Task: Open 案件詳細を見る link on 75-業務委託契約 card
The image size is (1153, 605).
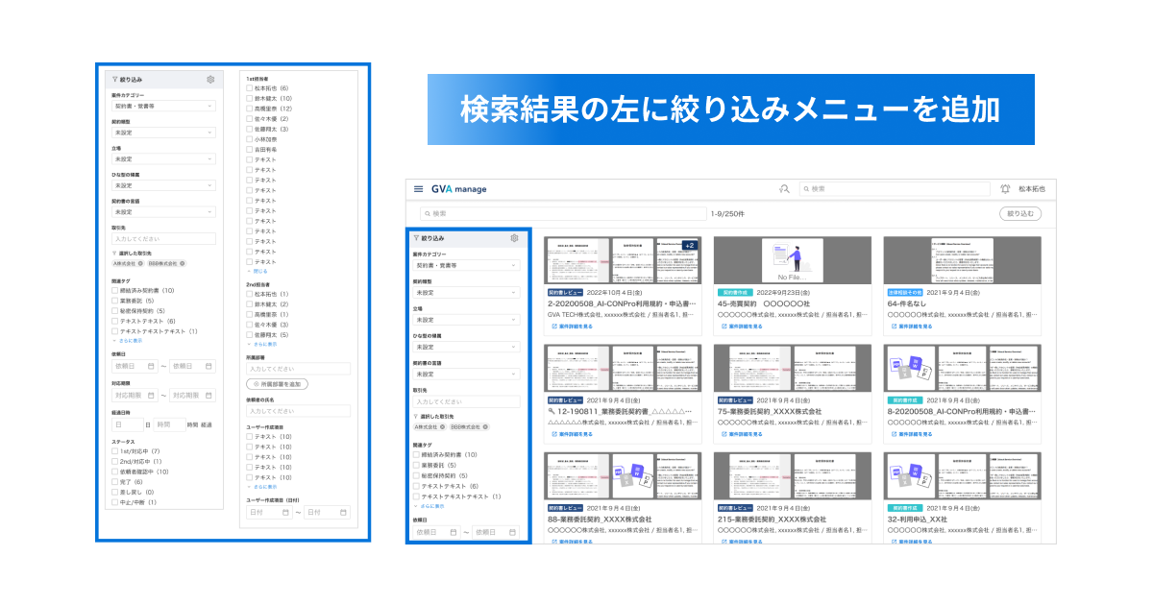Action: [x=744, y=434]
